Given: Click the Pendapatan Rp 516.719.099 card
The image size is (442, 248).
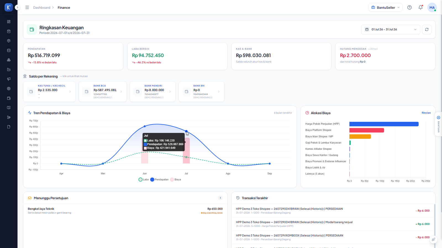Looking at the screenshot, I should [73, 56].
